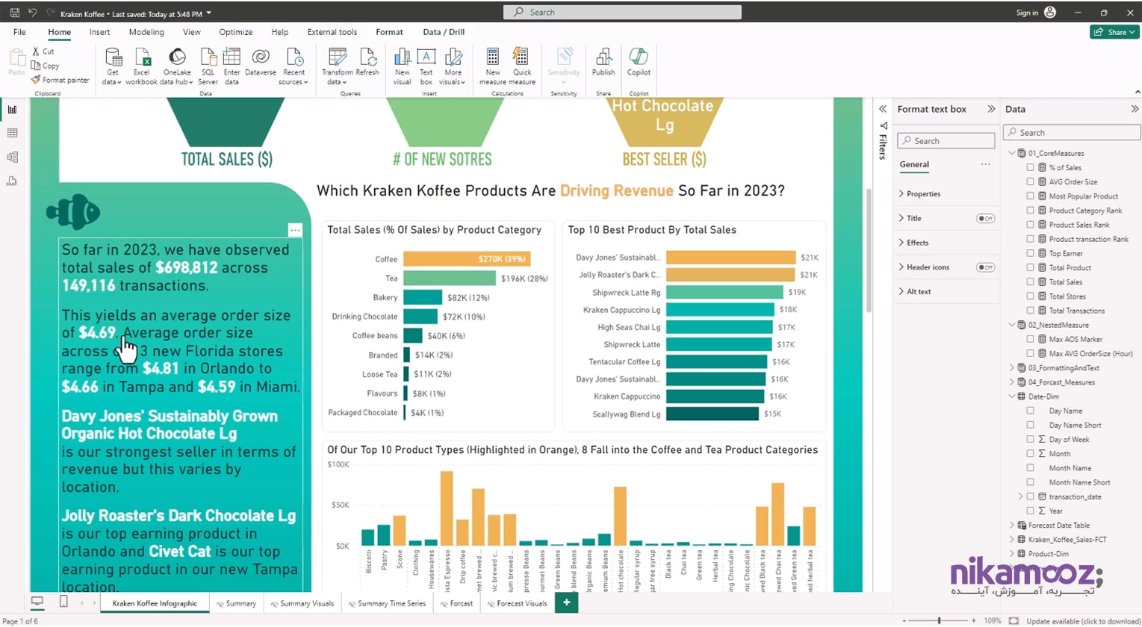
Task: Collapse the Data pane
Action: (1135, 109)
